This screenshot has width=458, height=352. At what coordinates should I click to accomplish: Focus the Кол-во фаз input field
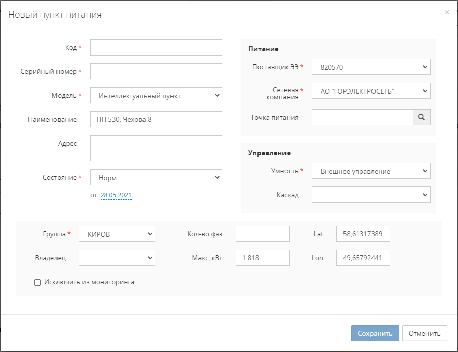[262, 234]
